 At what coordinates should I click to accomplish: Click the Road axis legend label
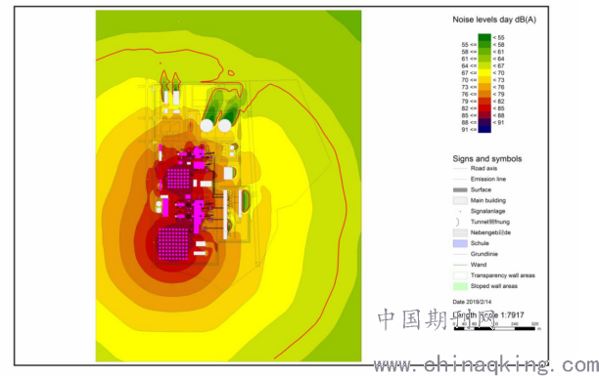click(484, 168)
